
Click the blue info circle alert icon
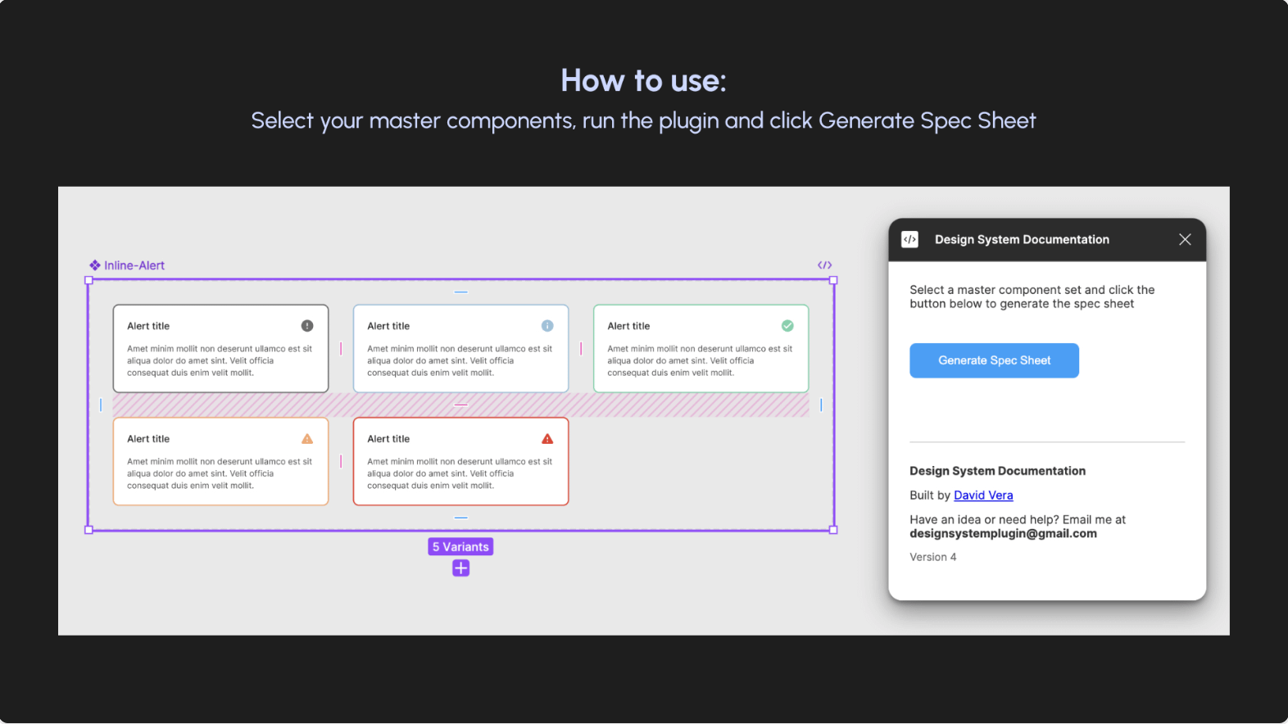coord(547,326)
